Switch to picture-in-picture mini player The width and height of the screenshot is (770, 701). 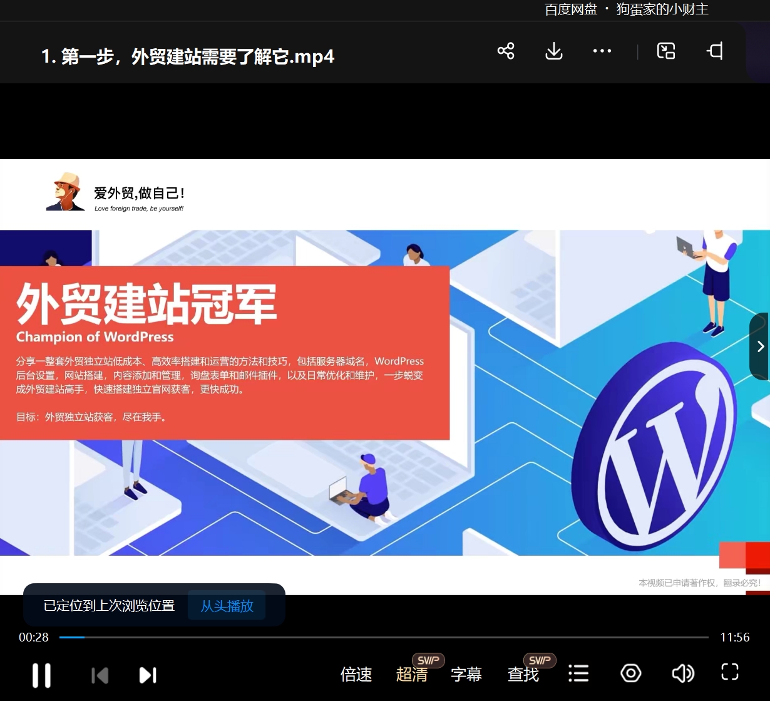[666, 51]
